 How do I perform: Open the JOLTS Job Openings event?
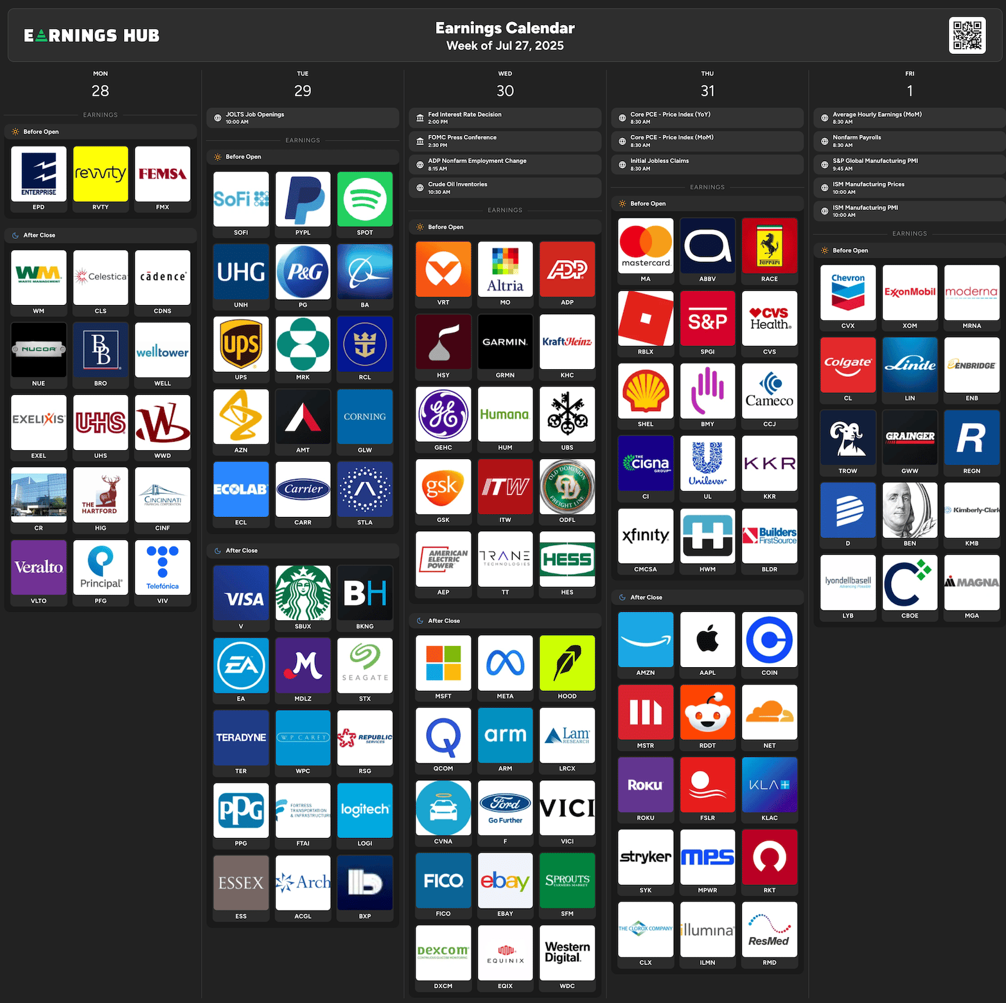(x=303, y=118)
